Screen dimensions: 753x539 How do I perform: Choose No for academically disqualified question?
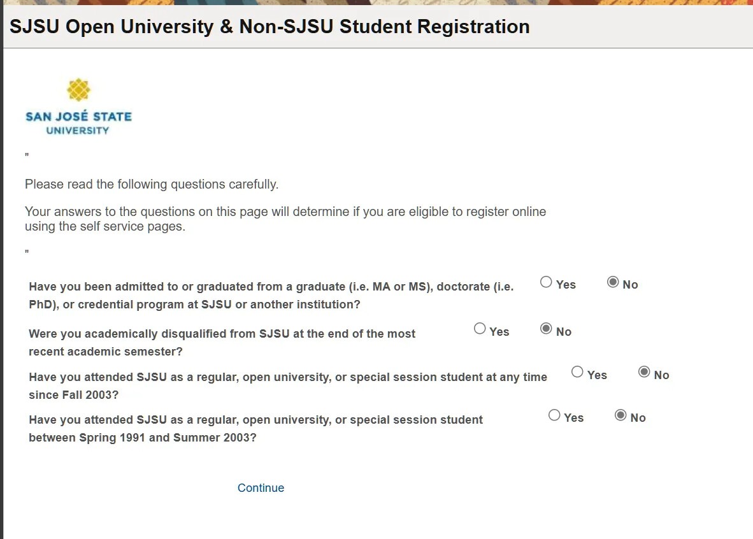[546, 329]
